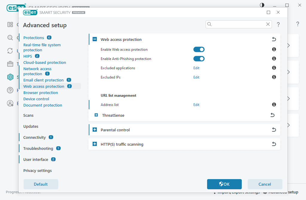Screen dimensions: 306x200
Task: Click the main window question mark help icon
Action: click(x=298, y=24)
